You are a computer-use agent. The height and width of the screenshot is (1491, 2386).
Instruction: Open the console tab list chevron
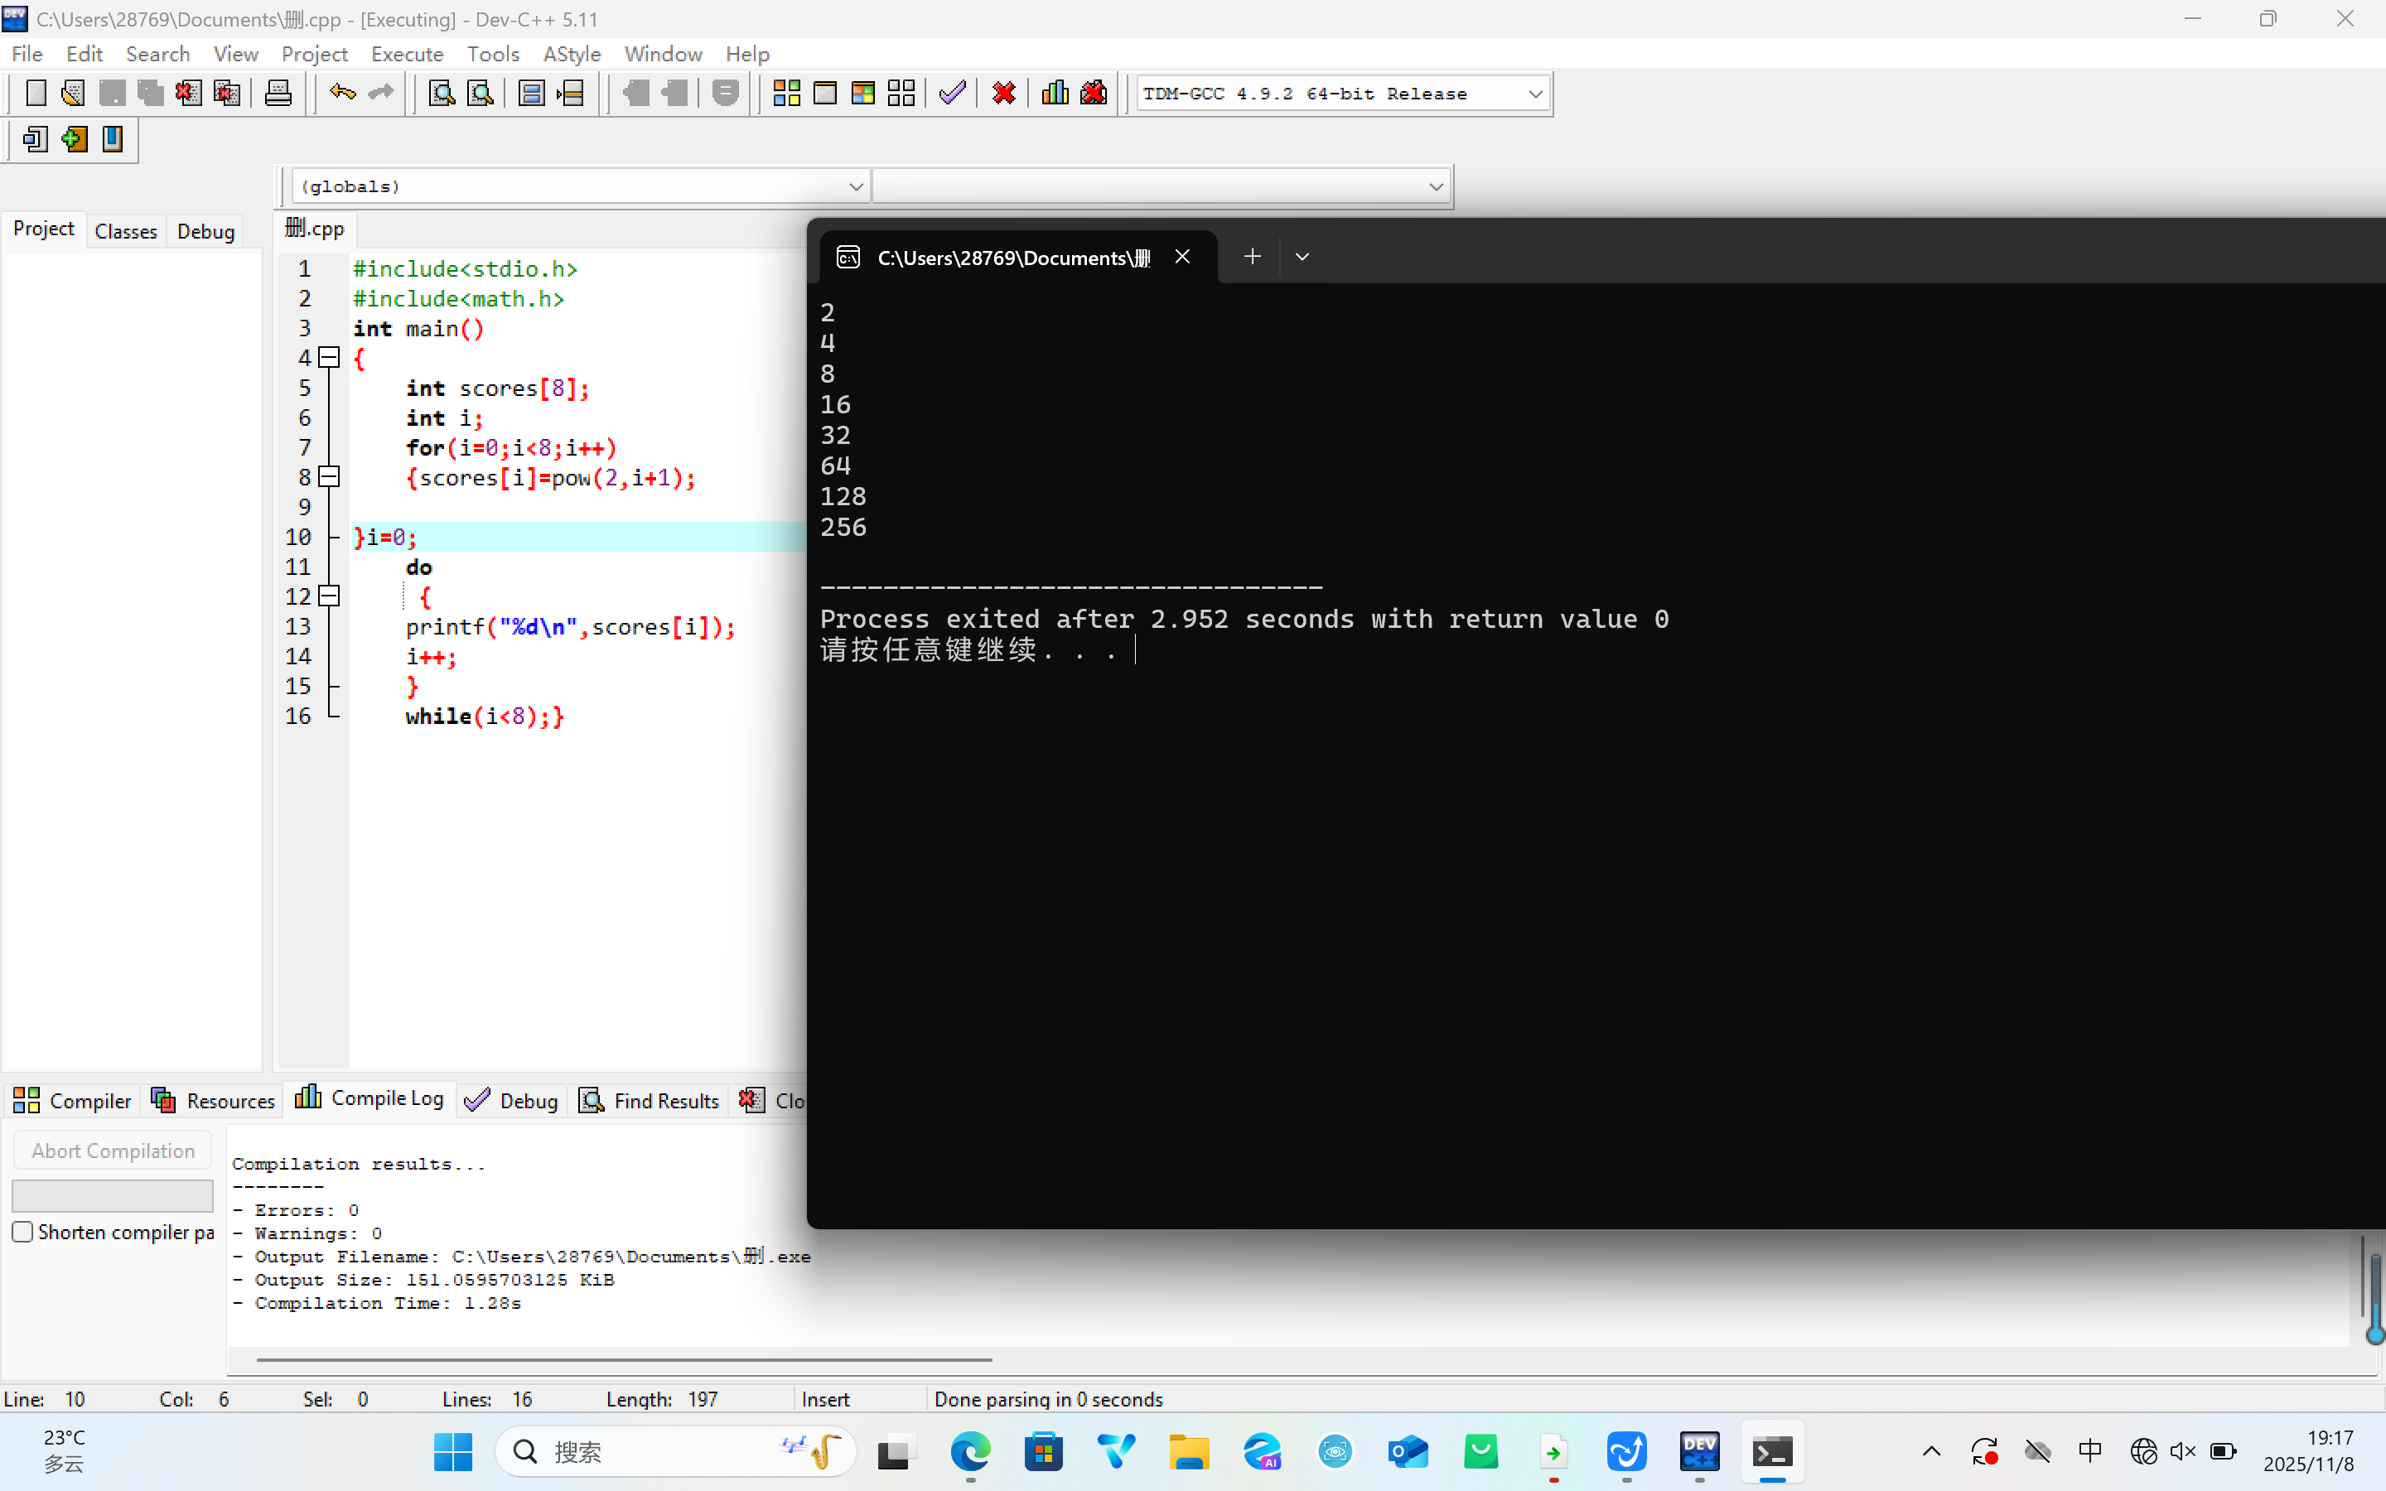click(1302, 258)
